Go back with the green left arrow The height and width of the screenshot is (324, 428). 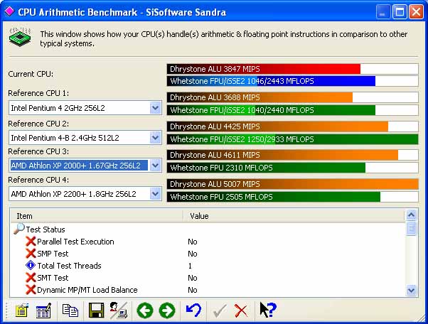[144, 310]
